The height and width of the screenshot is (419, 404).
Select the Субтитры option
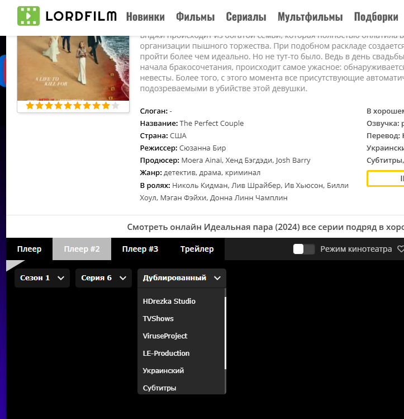click(x=160, y=388)
